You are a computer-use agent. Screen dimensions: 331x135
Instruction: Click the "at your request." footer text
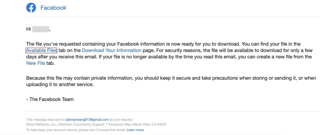[x=121, y=119]
